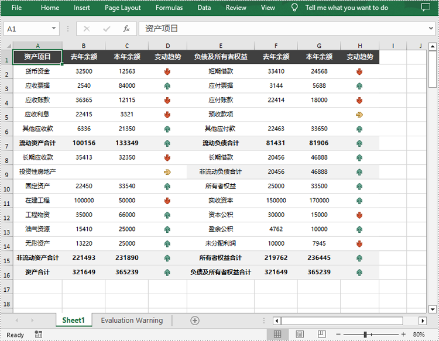Open the Review ribbon tab
The image size is (439, 341).
pyautogui.click(x=236, y=8)
